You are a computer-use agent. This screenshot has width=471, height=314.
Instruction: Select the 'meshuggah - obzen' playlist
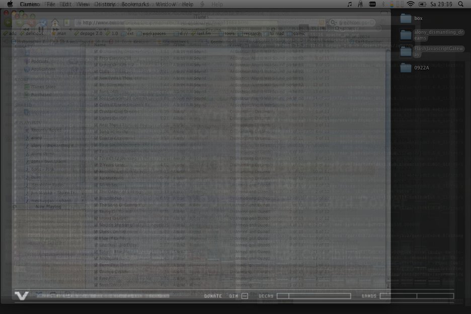(48, 200)
